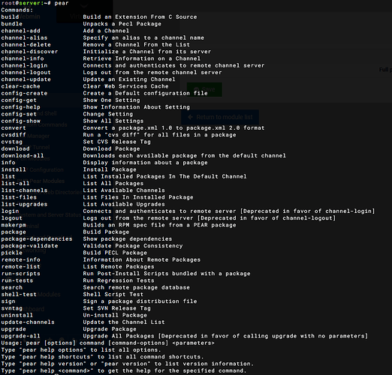Click the faint star icon in the bottom bar
392x375 pixels.
click(x=50, y=340)
